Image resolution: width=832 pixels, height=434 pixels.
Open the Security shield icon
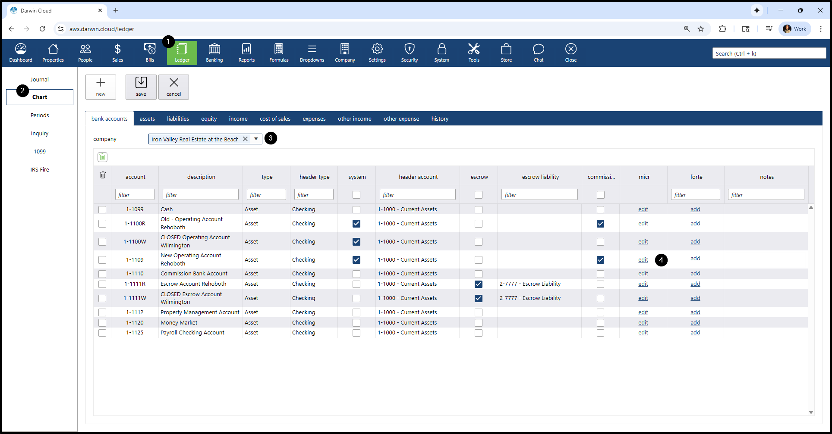click(409, 53)
